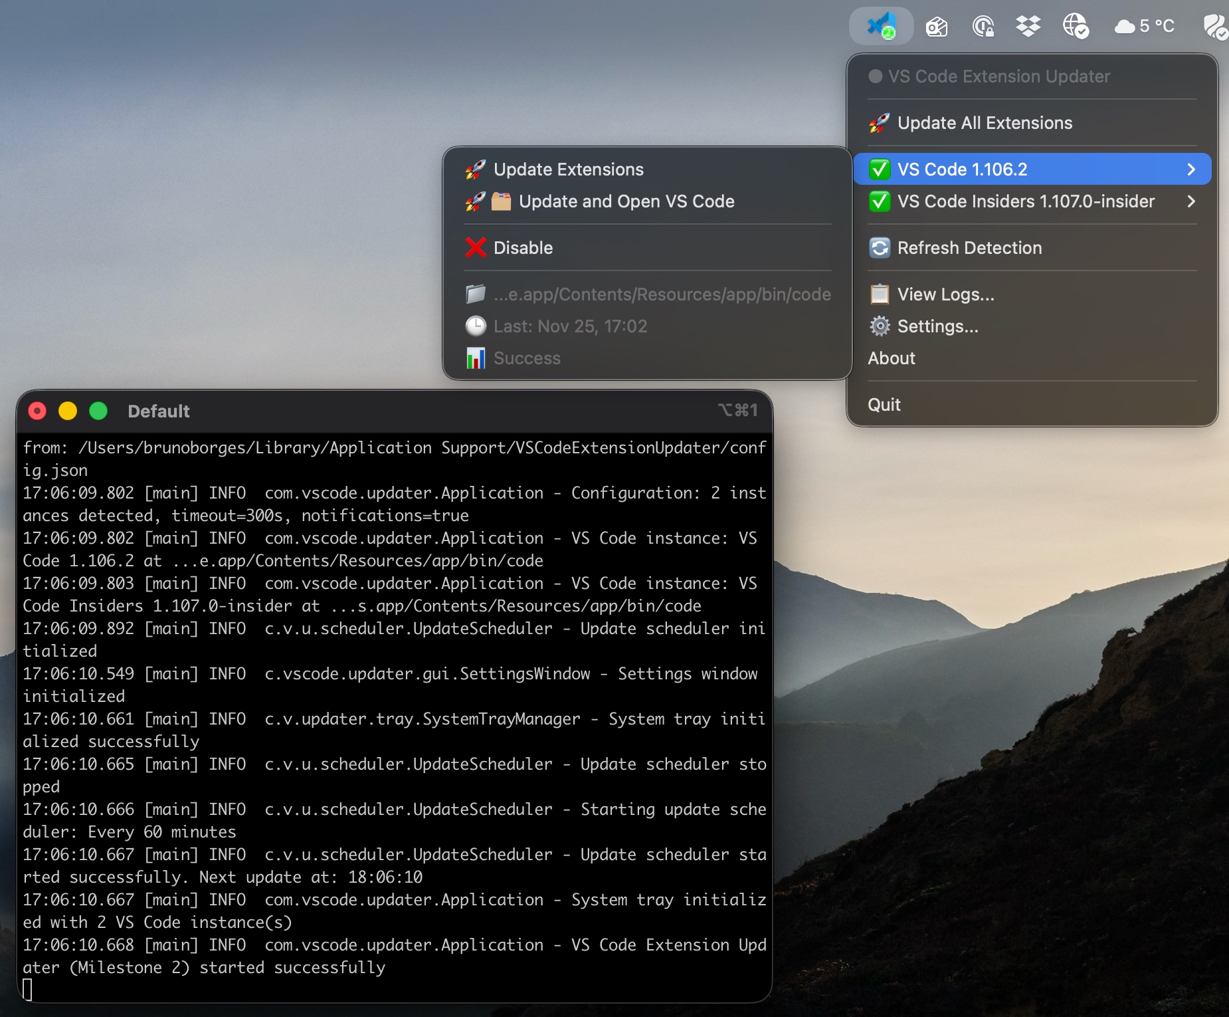
Task: Click the Dropbox menu bar icon
Action: tap(1028, 27)
